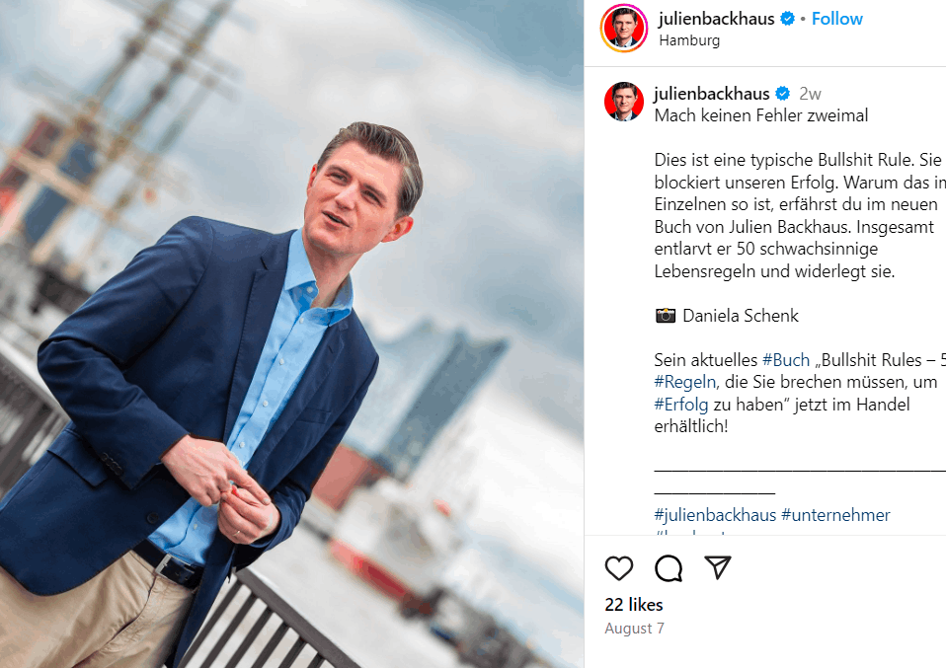Click the verified badge next to the header username
946x668 pixels.
click(x=787, y=19)
